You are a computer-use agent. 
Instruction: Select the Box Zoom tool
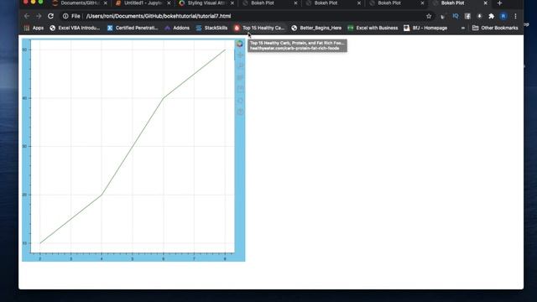240,65
